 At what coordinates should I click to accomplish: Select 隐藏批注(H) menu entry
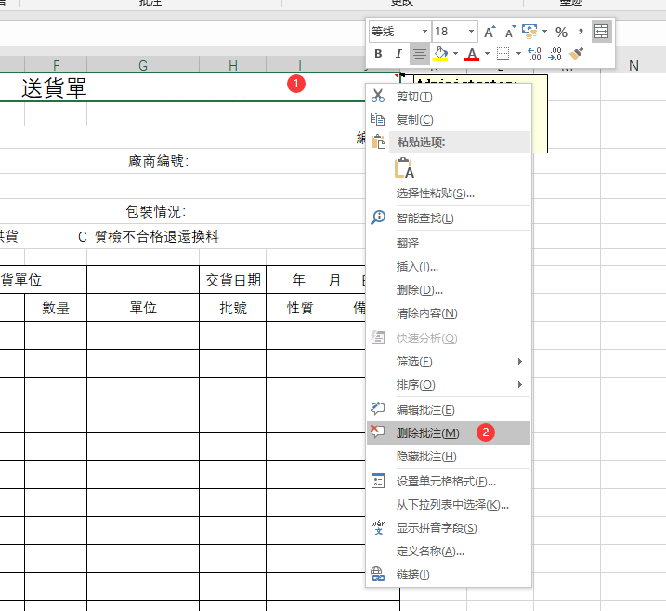click(449, 457)
